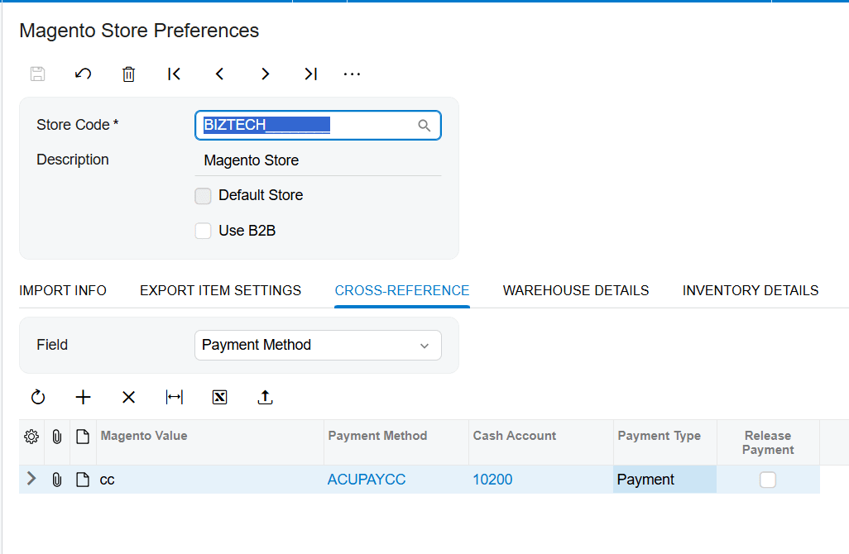Switch to the Inventory Details tab
Screen dimensions: 849x554
click(751, 290)
